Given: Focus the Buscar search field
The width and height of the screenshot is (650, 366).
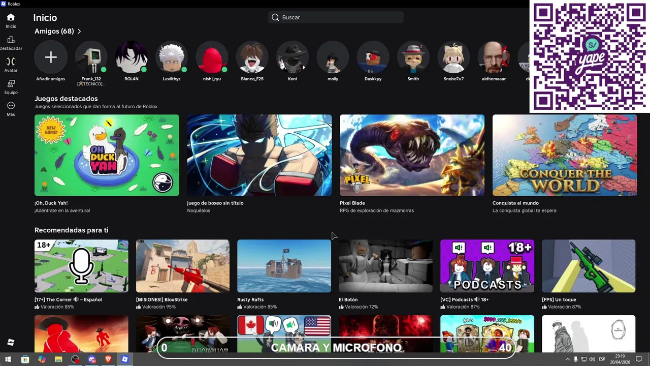Looking at the screenshot, I should [x=336, y=17].
